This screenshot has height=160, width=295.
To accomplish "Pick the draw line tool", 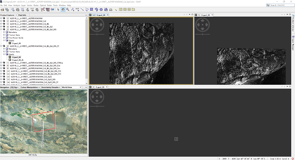I will 82,9.
